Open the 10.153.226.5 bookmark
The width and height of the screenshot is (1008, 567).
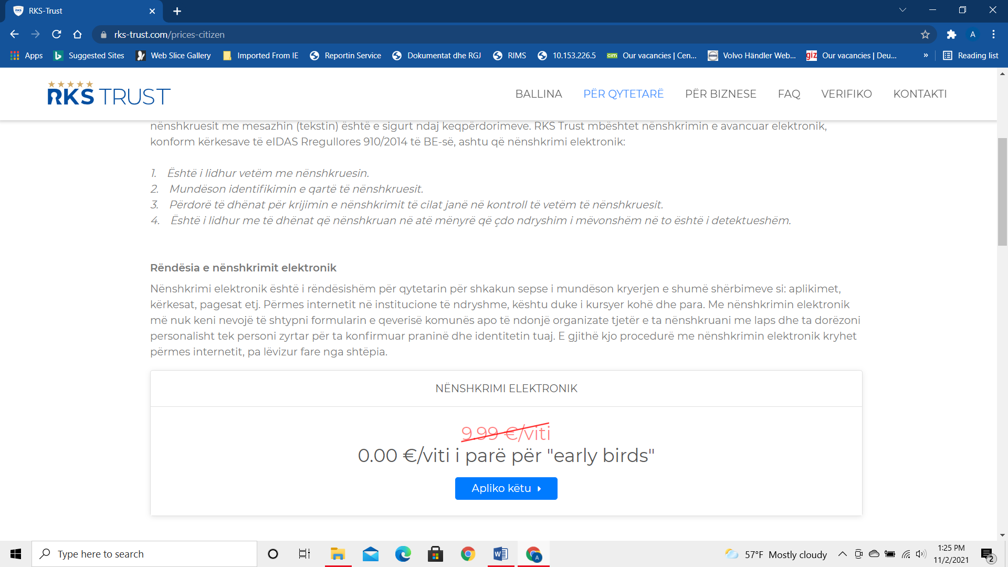(567, 55)
